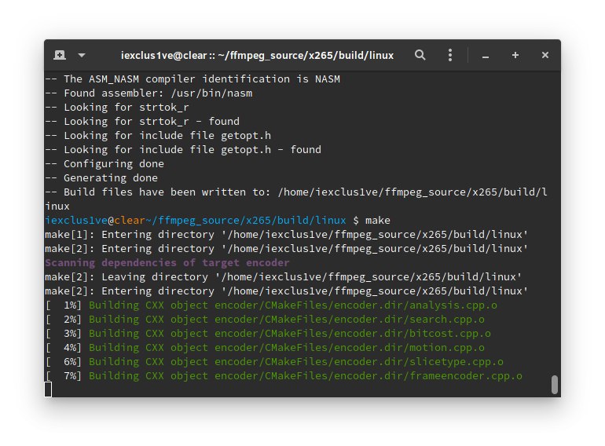Click the window title showing x265/build/linux
Screen dimensions: 605x446
point(258,56)
